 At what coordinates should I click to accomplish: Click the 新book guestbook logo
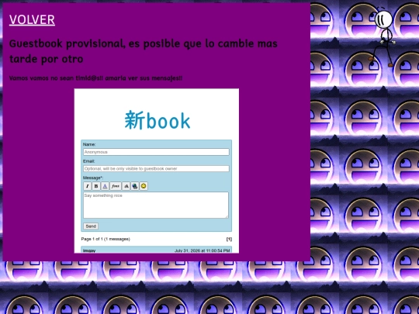click(x=157, y=120)
